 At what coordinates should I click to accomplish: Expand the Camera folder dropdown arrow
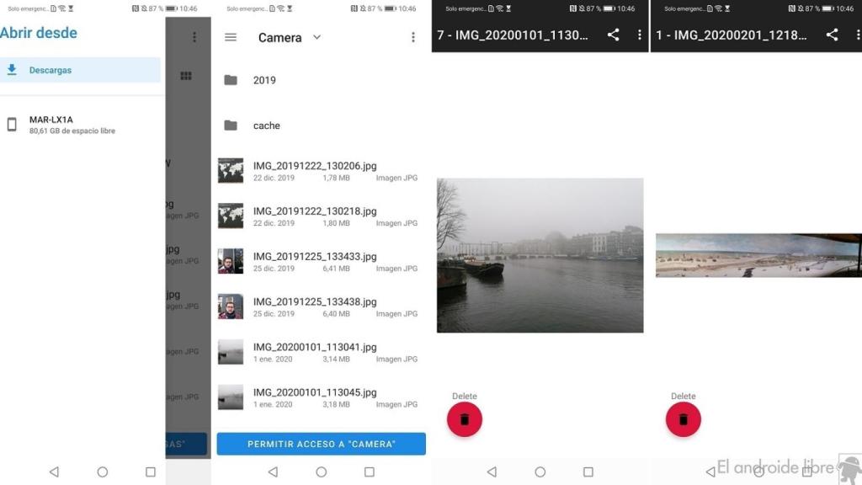(317, 38)
